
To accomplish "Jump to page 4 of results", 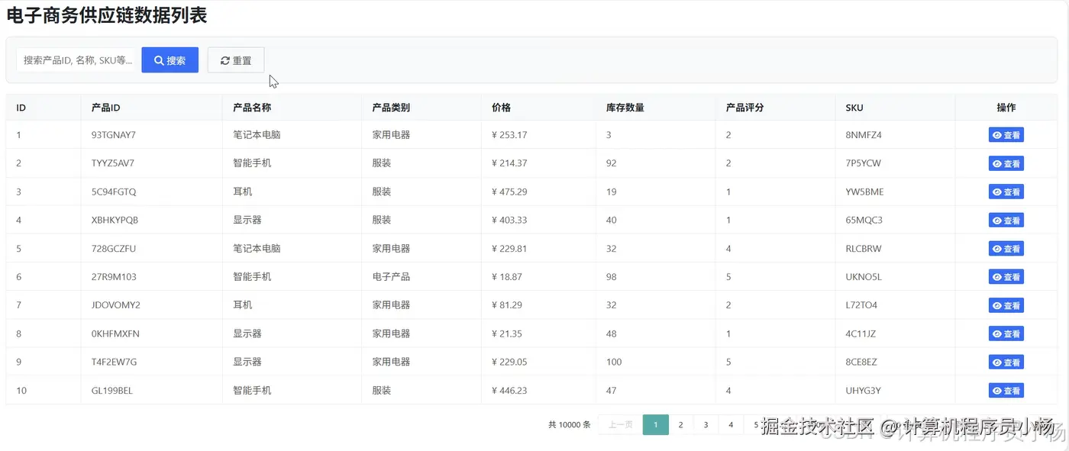I will [731, 424].
